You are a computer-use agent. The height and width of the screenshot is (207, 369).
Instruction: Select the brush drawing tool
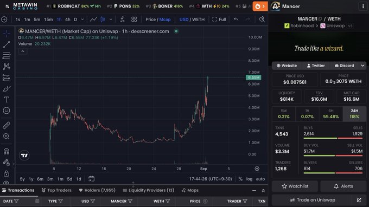[7, 89]
